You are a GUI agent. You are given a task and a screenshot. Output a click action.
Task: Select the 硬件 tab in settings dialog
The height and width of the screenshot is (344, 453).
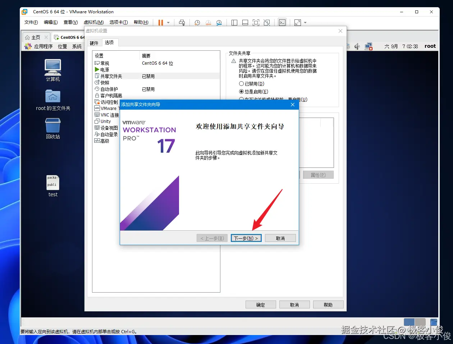[94, 43]
